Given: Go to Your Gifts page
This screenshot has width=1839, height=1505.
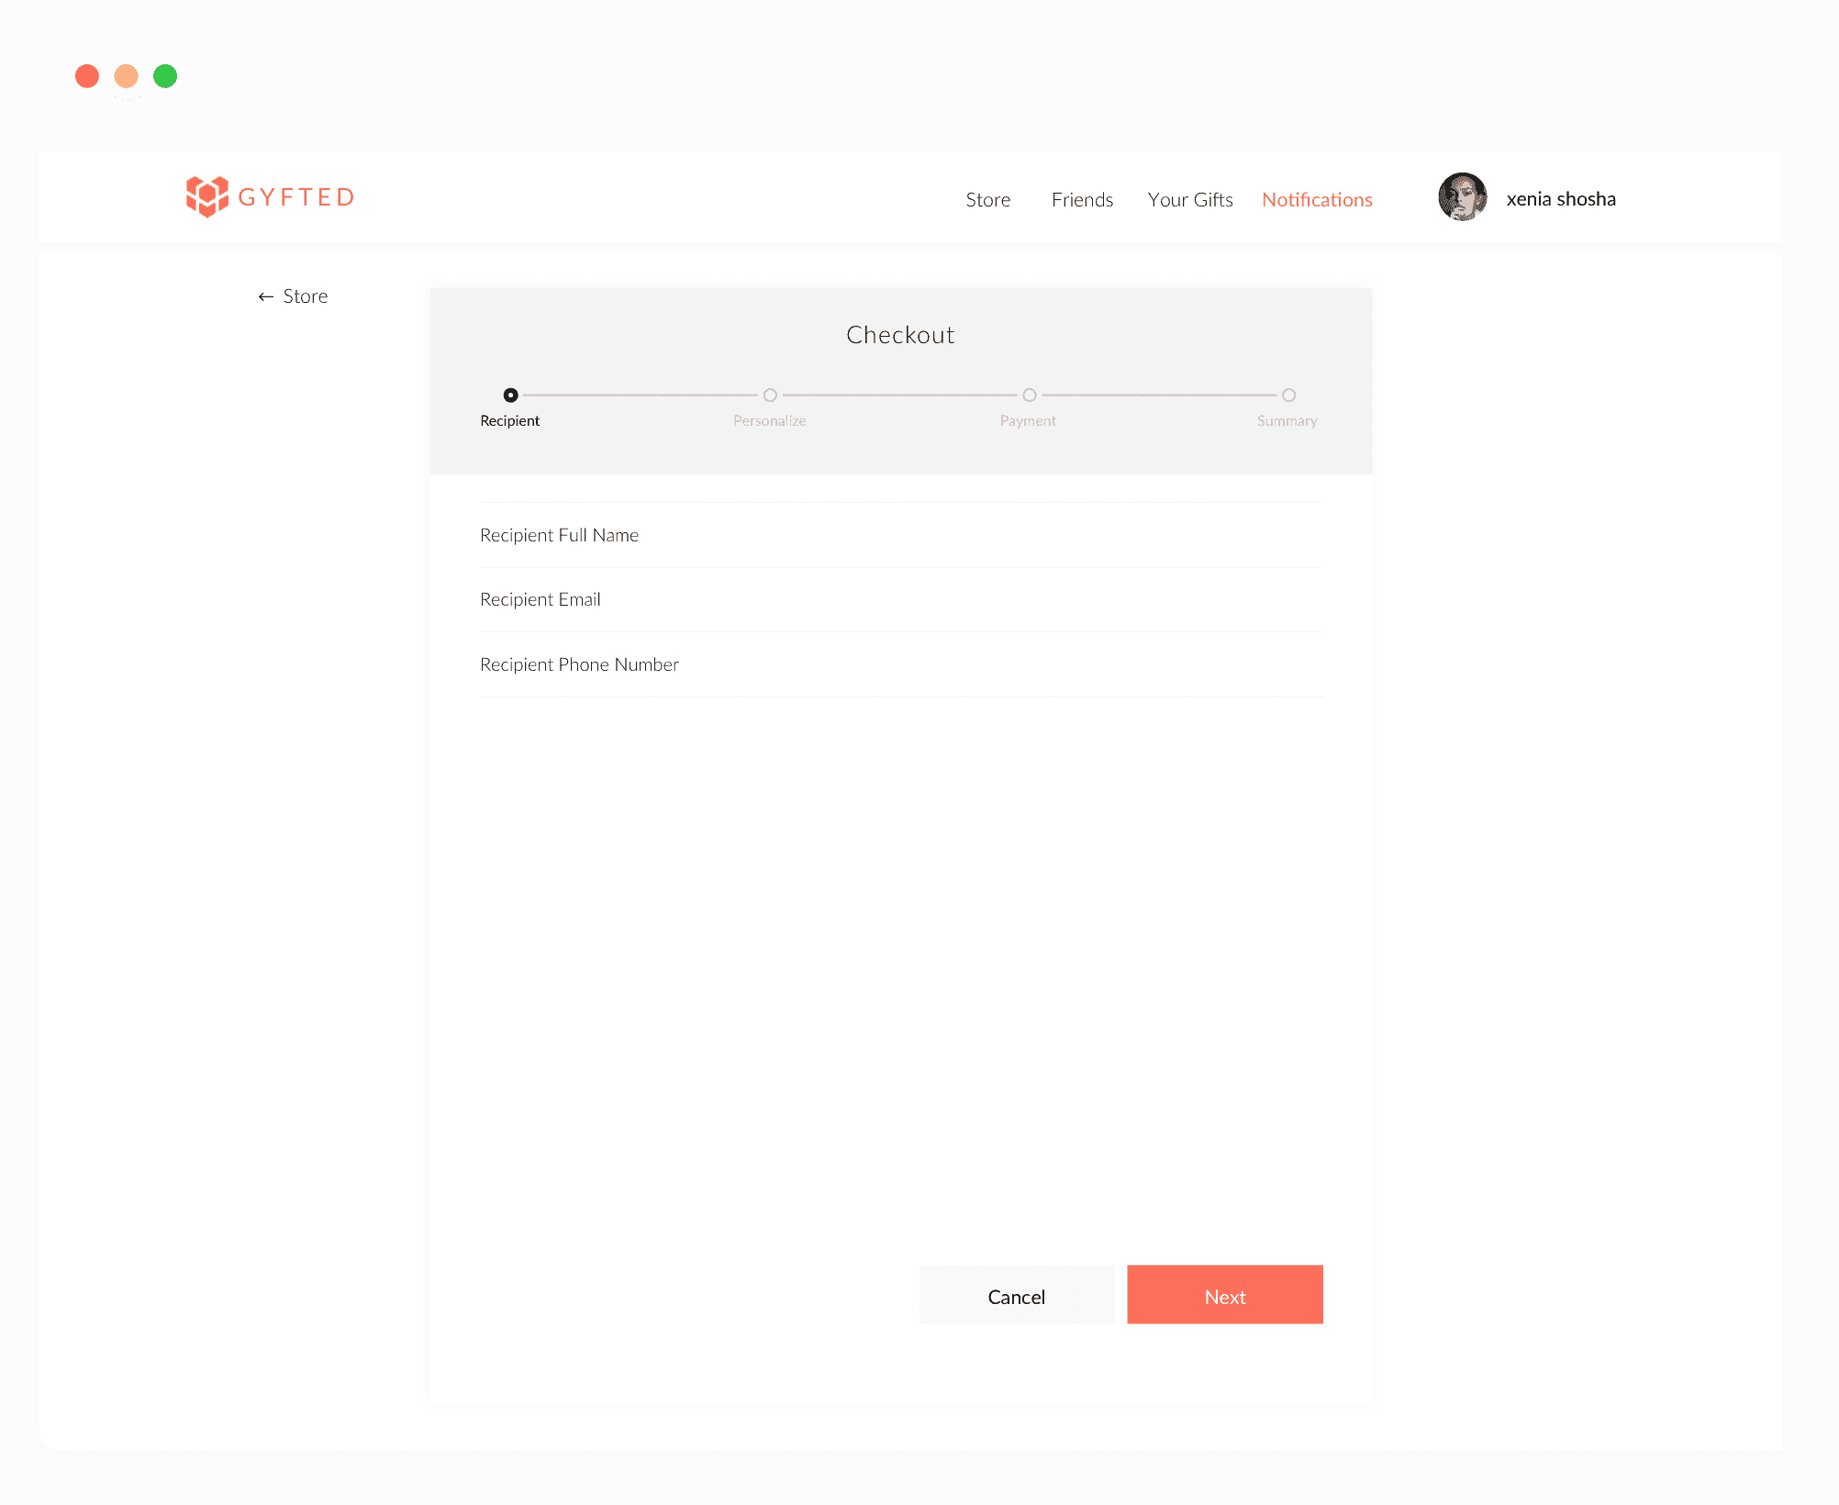Looking at the screenshot, I should 1190,200.
